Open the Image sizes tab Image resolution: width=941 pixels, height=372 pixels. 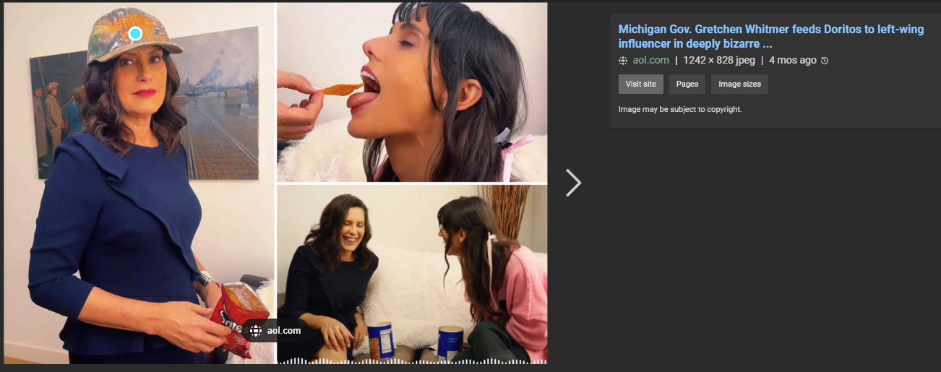pyautogui.click(x=739, y=84)
